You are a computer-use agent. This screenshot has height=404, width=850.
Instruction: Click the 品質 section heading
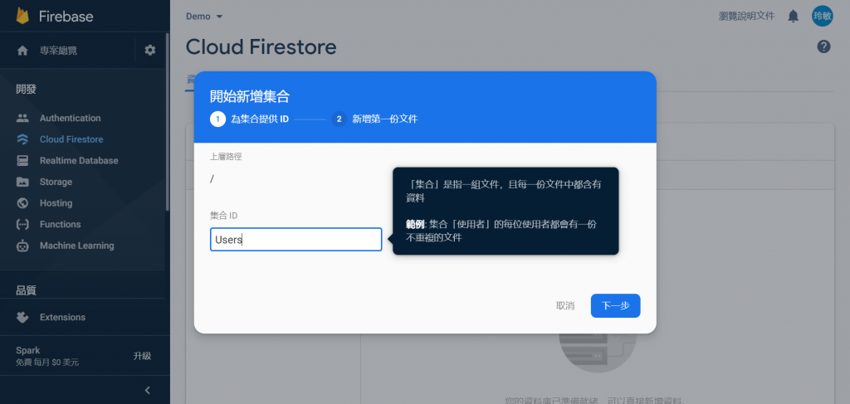(x=26, y=291)
